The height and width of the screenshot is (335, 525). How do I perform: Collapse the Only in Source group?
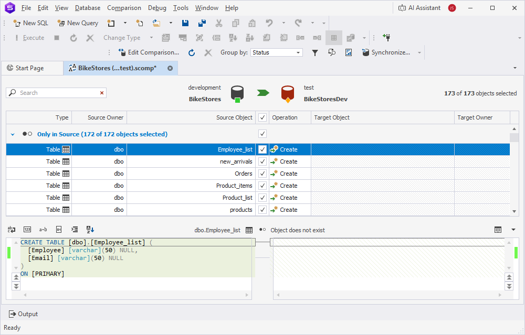[13, 134]
